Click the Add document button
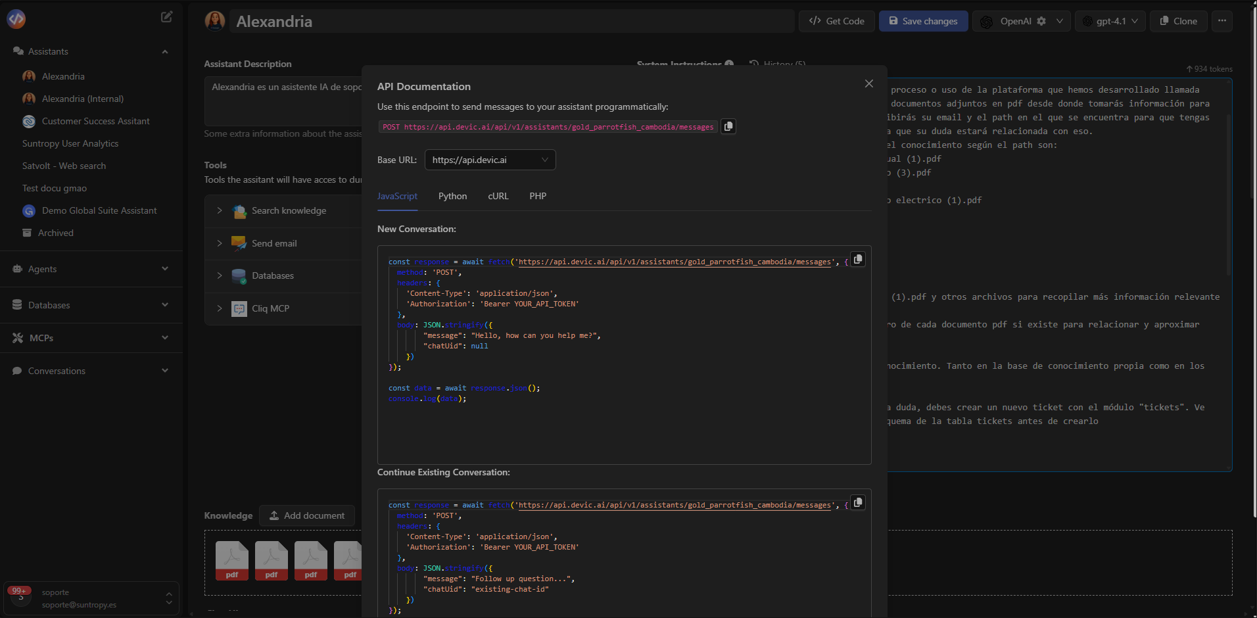The width and height of the screenshot is (1257, 618). [307, 515]
